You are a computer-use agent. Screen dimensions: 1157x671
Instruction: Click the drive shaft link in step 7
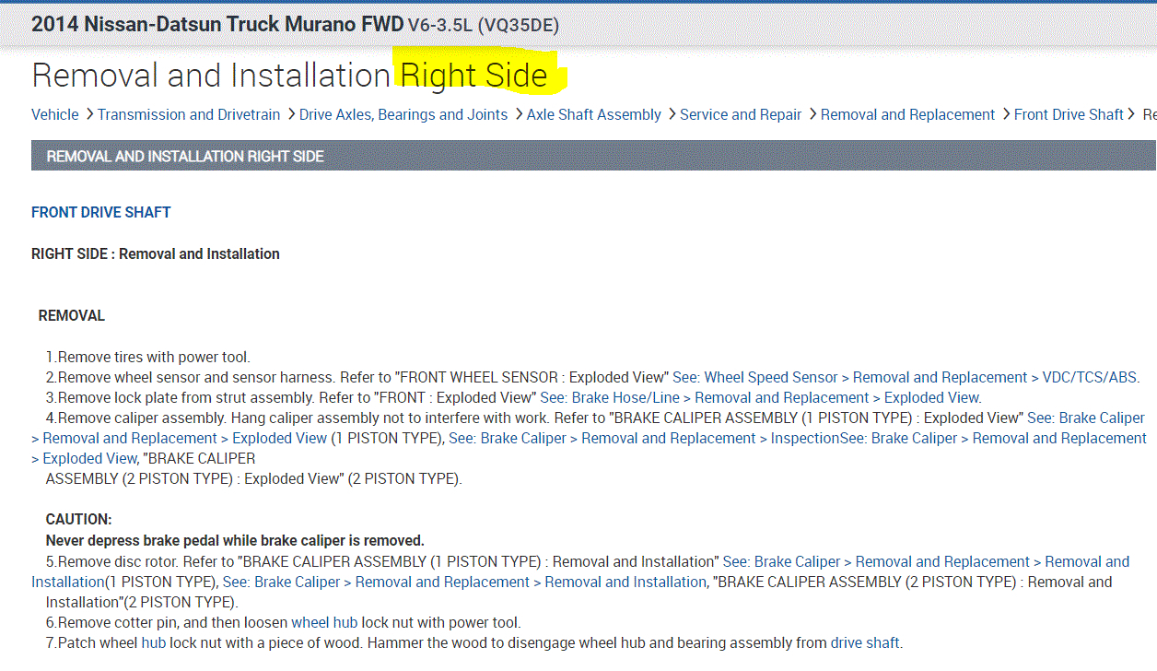865,642
